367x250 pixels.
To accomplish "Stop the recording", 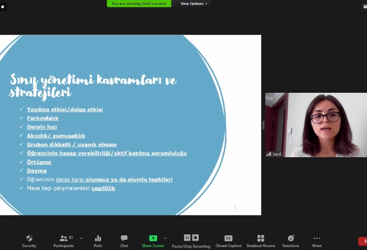I will click(195, 237).
